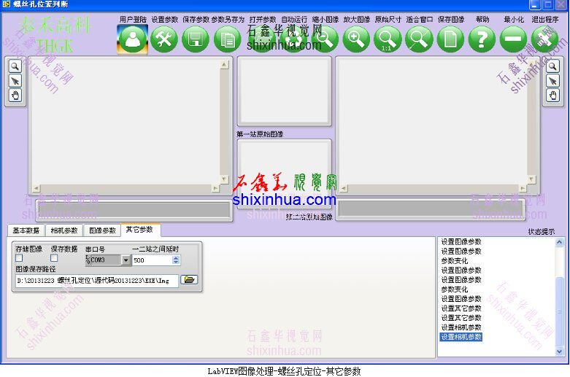Reset view with 原始尺寸 1:1 icon

click(388, 39)
